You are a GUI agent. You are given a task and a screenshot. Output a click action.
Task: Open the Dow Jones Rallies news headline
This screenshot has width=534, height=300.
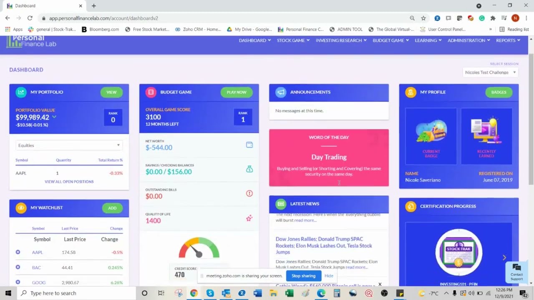(x=324, y=245)
